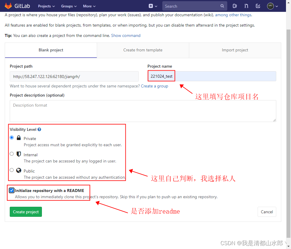Select the Internal visibility option
291x249 pixels.
(12, 154)
